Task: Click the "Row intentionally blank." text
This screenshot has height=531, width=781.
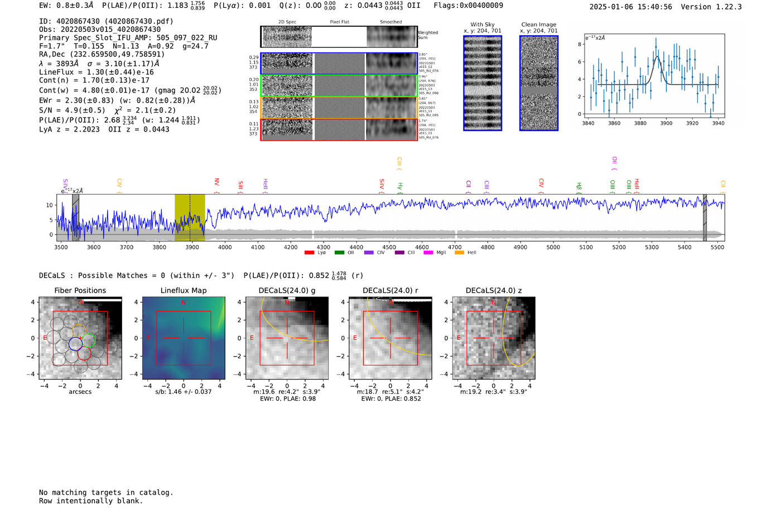Action: (x=91, y=501)
